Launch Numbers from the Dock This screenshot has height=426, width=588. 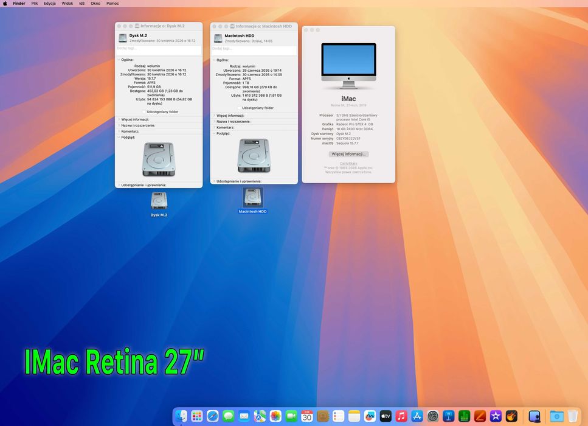[464, 416]
